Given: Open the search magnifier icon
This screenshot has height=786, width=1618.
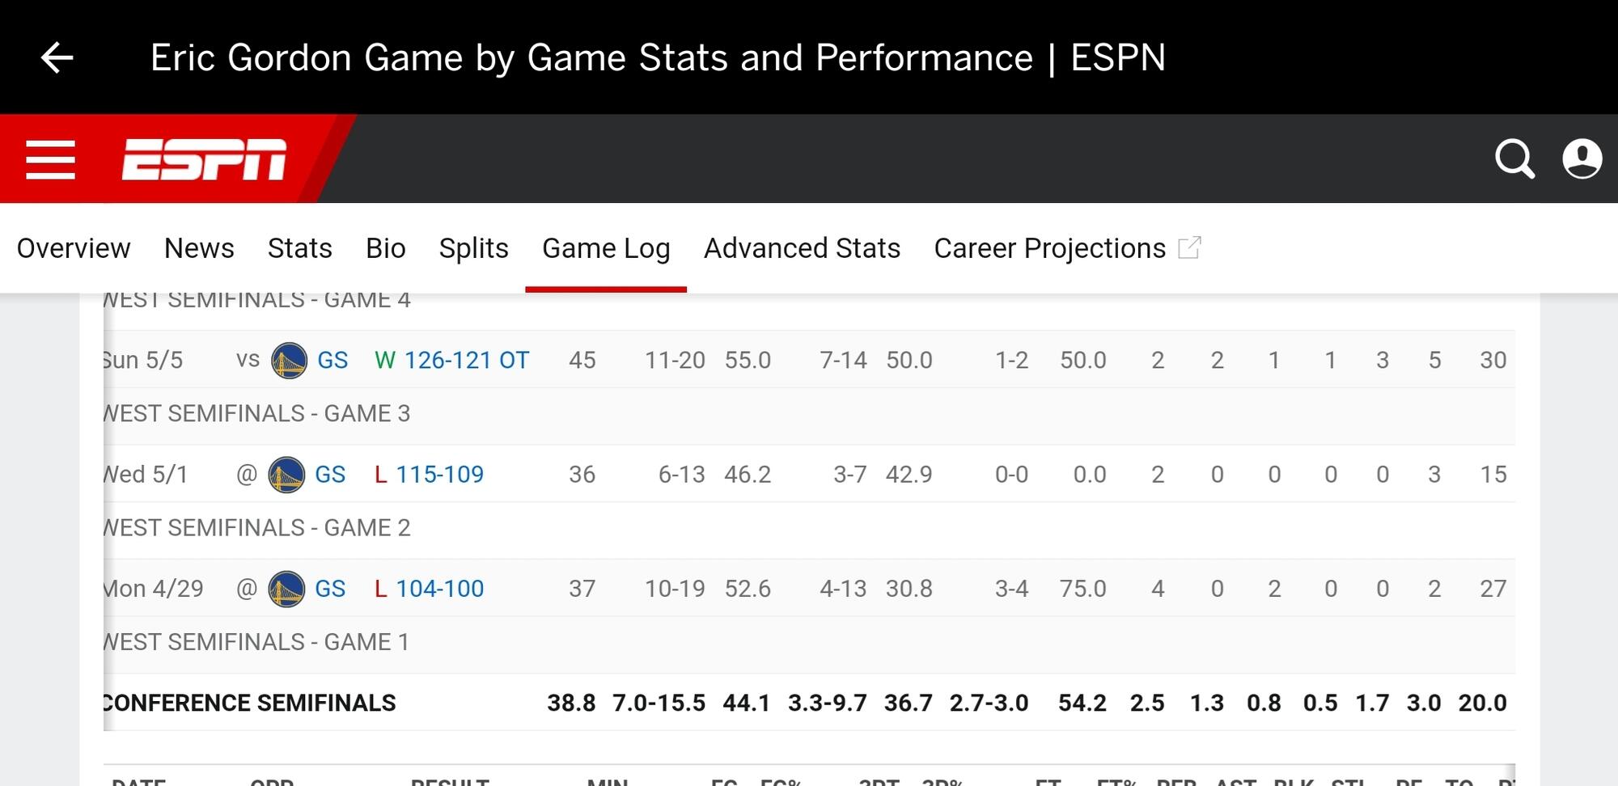Looking at the screenshot, I should coord(1514,158).
